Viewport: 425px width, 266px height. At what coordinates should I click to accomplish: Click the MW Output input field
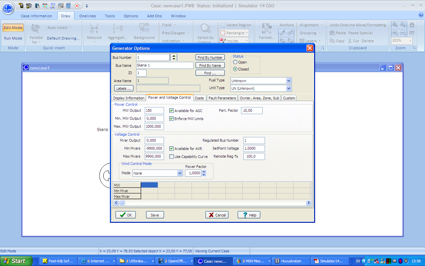154,110
